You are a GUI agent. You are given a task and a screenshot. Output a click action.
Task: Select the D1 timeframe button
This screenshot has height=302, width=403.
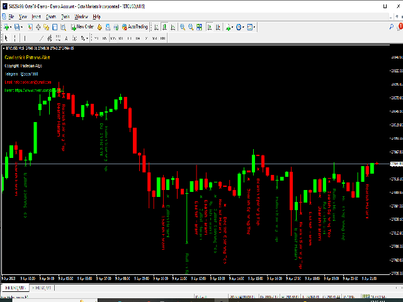[x=146, y=38]
